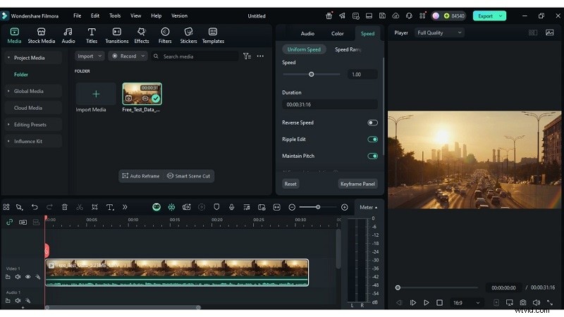Image resolution: width=564 pixels, height=317 pixels.
Task: Open the Record dropdown
Action: pos(128,56)
